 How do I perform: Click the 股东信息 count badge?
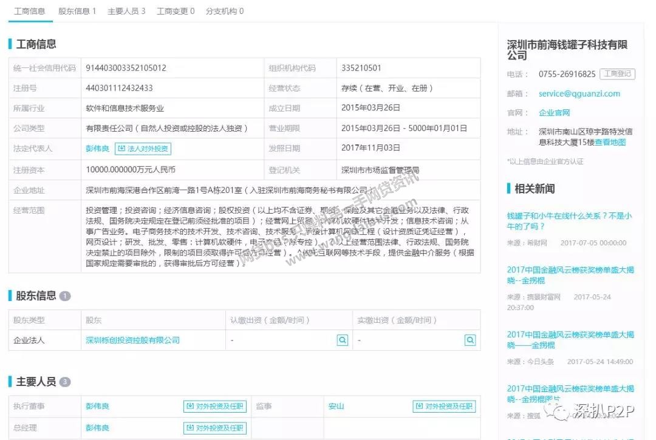[65, 296]
